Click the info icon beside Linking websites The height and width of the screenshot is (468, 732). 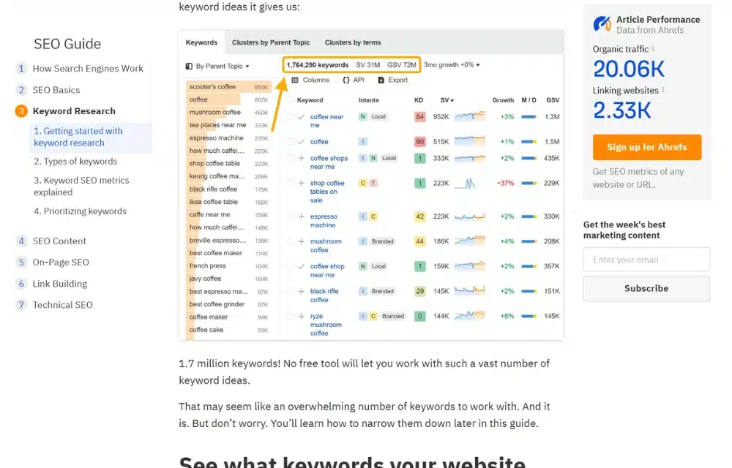[663, 89]
